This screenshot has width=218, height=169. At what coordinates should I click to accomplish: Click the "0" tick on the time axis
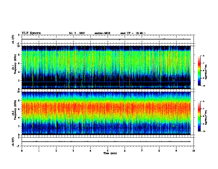22,151
